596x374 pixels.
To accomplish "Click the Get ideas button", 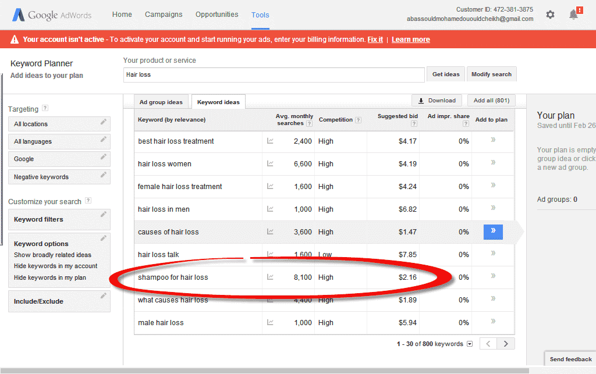I will (x=446, y=74).
